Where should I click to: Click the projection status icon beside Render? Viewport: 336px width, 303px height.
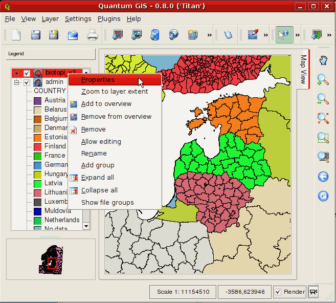[313, 292]
